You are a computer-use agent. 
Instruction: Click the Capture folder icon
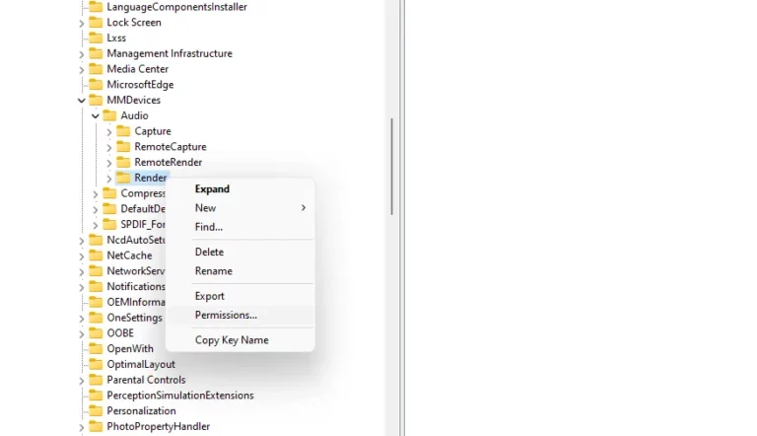click(x=123, y=131)
